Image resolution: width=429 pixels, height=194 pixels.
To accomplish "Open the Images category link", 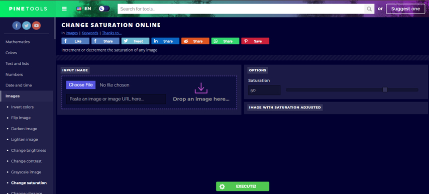I will [x=72, y=33].
